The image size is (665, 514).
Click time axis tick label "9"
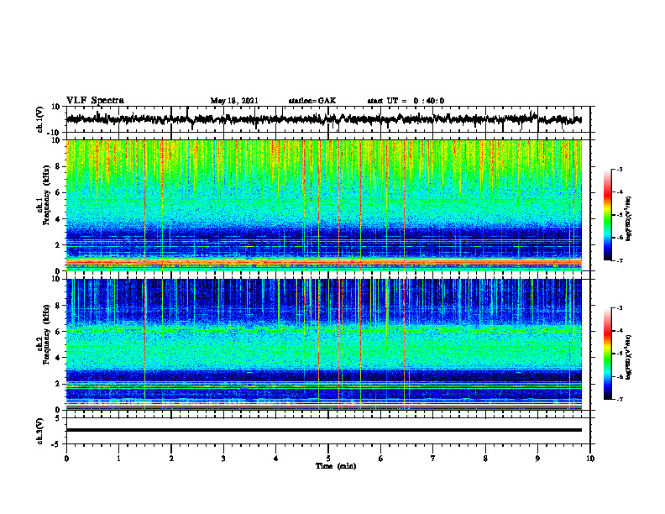(537, 459)
